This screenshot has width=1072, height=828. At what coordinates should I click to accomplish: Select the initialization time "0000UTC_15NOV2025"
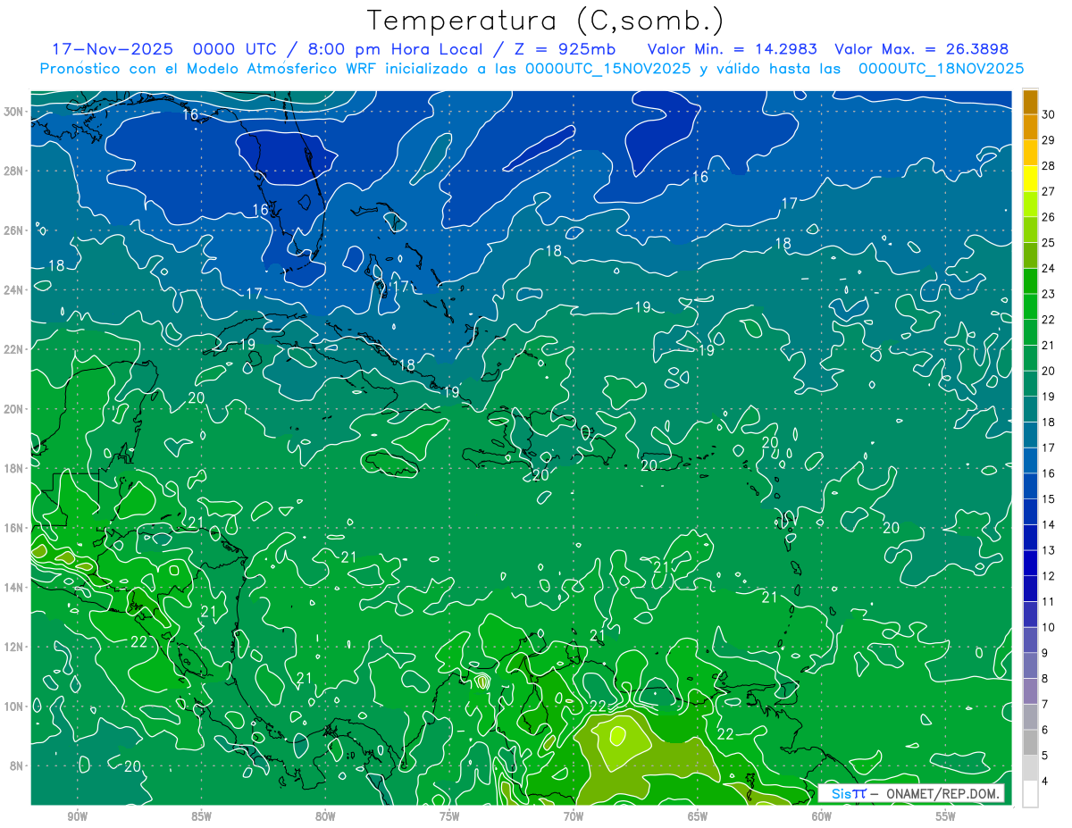608,69
